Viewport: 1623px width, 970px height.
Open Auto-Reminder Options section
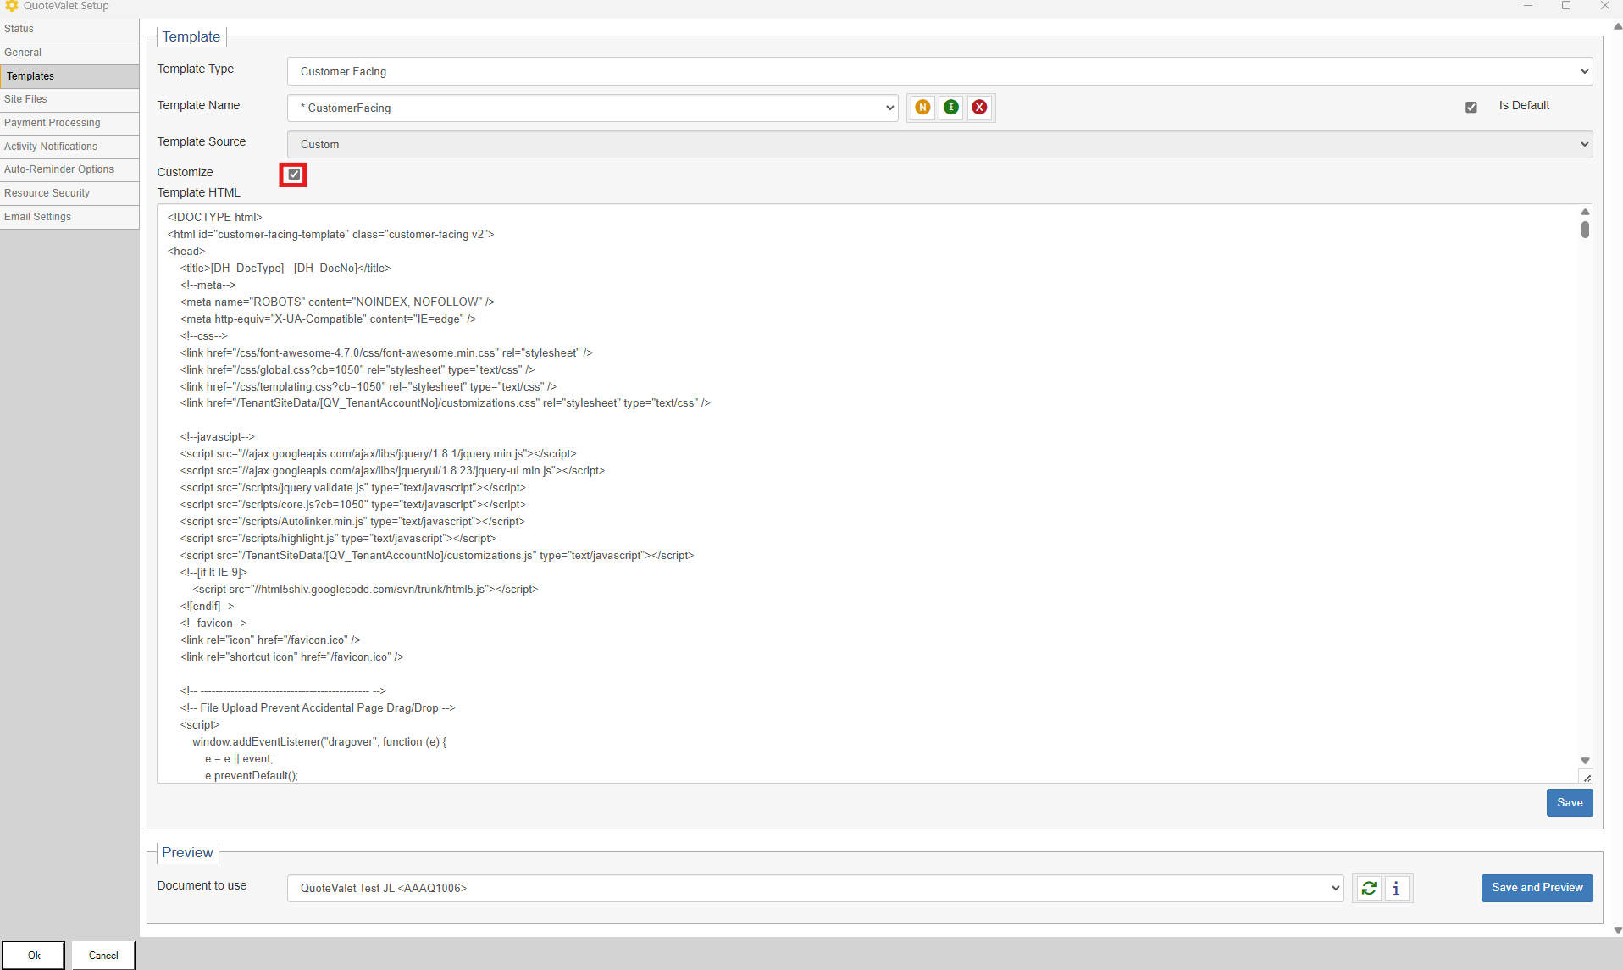click(x=69, y=169)
